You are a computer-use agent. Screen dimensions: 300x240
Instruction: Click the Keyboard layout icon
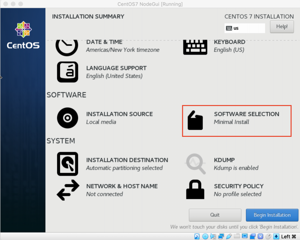195,47
